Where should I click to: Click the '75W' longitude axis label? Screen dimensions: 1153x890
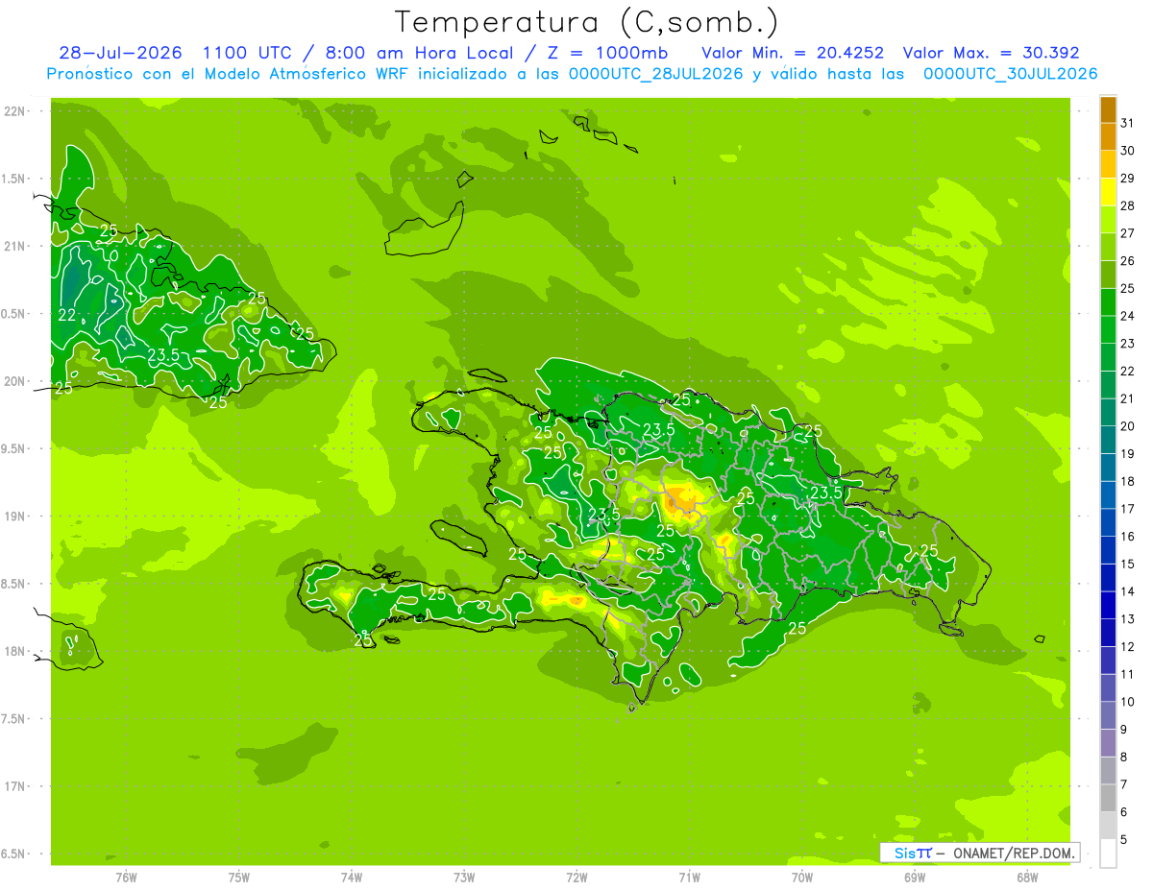pos(238,878)
